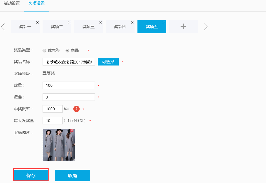Viewport: 266px width, 183px height.
Task: Click the 奖品图片 label
Action: pos(23,132)
